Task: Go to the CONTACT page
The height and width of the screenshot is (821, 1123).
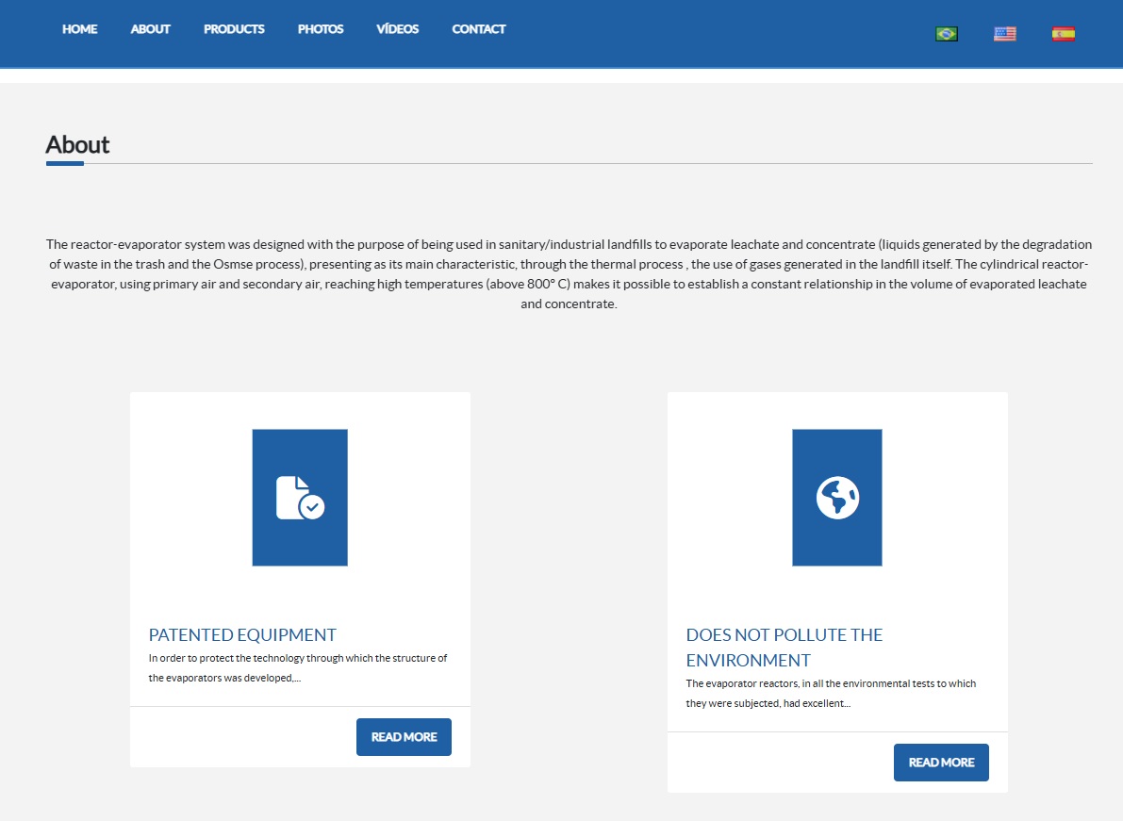Action: tap(479, 29)
